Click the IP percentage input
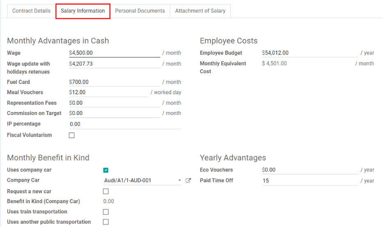 pos(124,124)
